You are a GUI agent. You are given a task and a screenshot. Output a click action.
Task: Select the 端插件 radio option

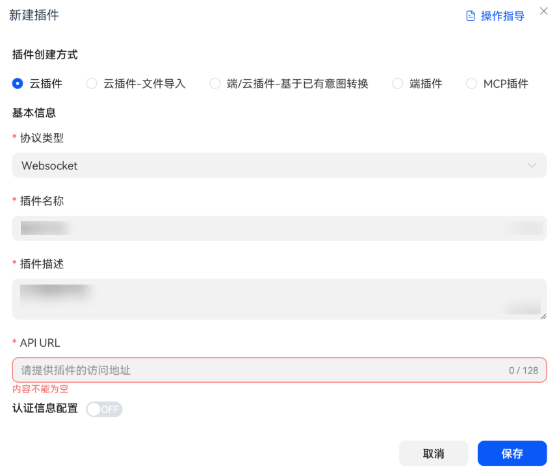(x=397, y=83)
